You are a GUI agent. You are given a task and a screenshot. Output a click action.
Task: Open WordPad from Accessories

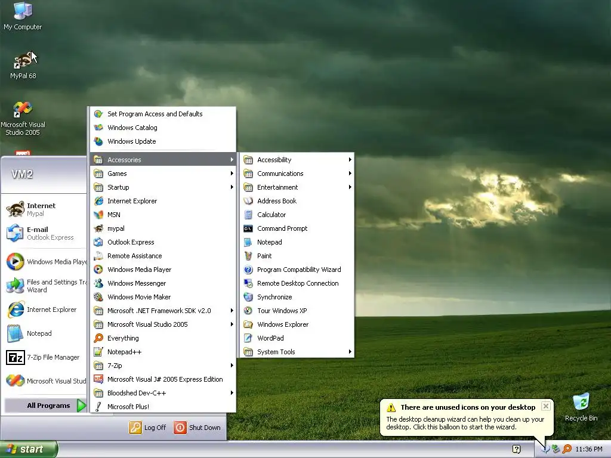297,338
